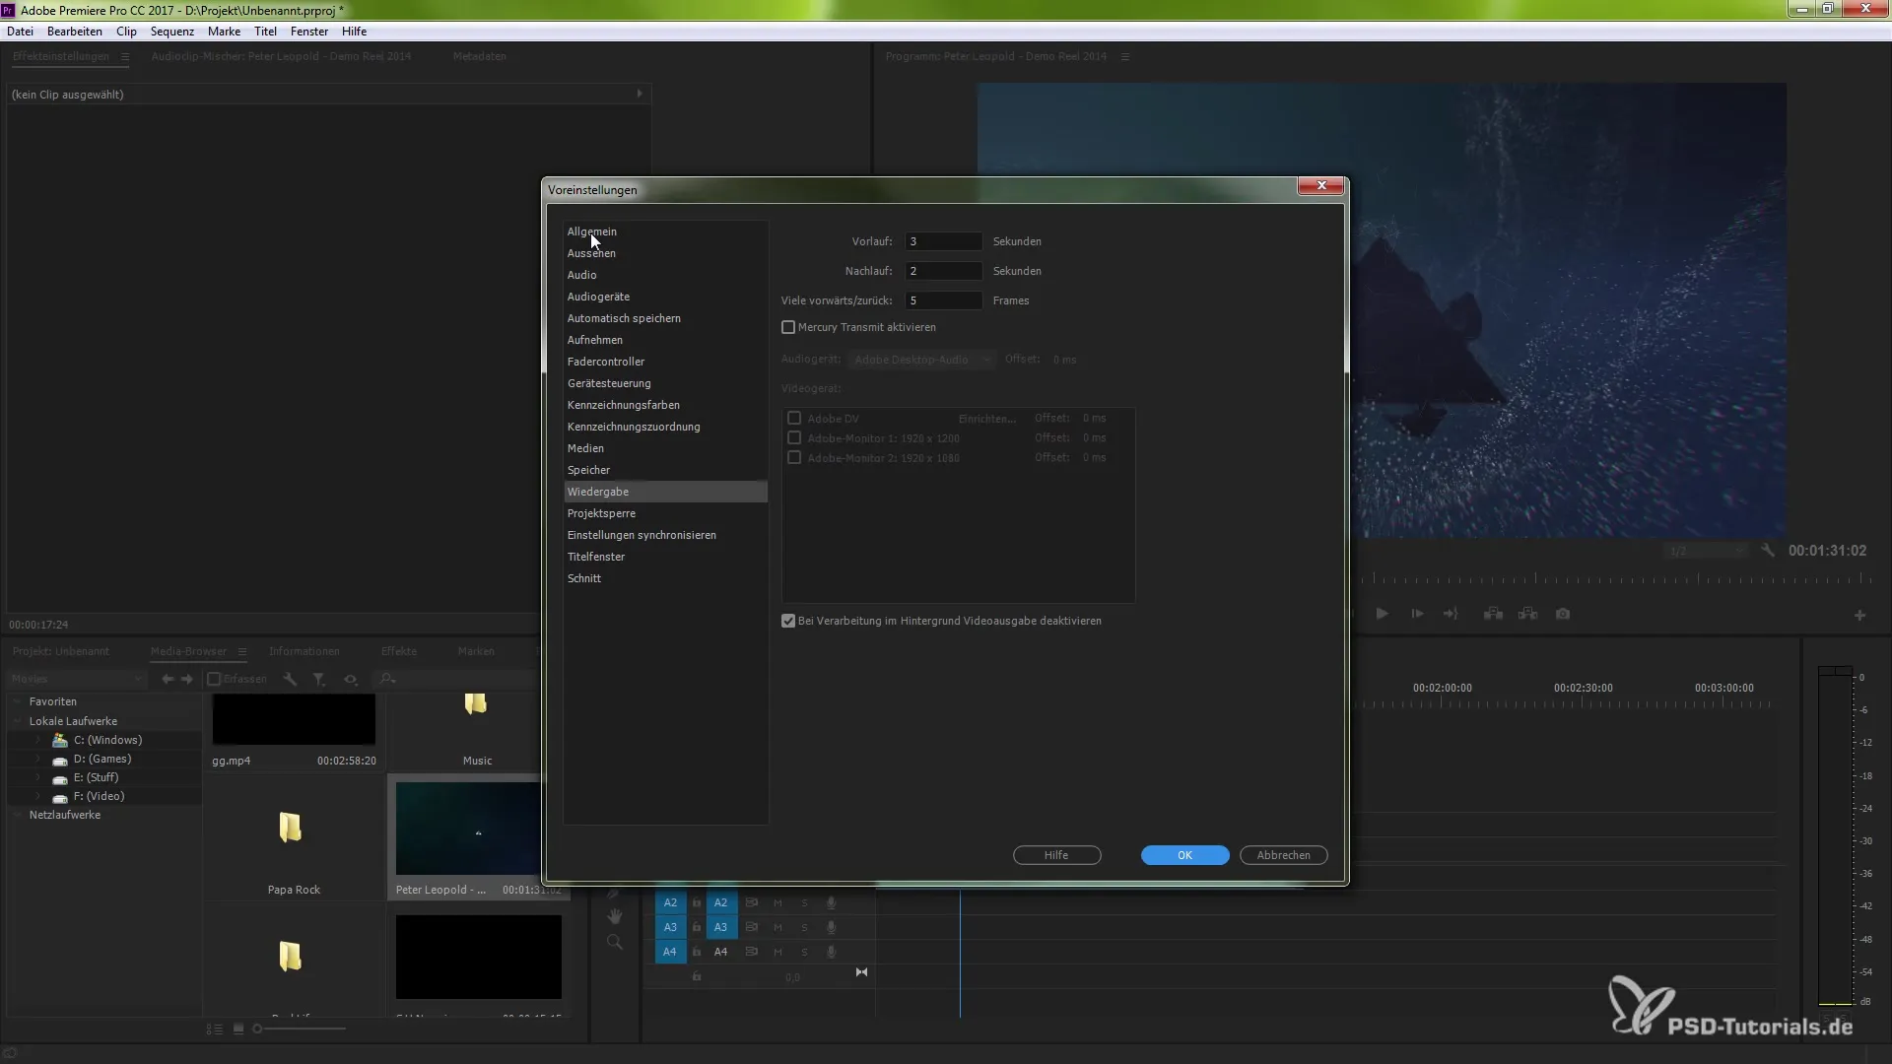Click the Nachlauf seconds input field
Viewport: 1892px width, 1064px height.
(x=944, y=271)
